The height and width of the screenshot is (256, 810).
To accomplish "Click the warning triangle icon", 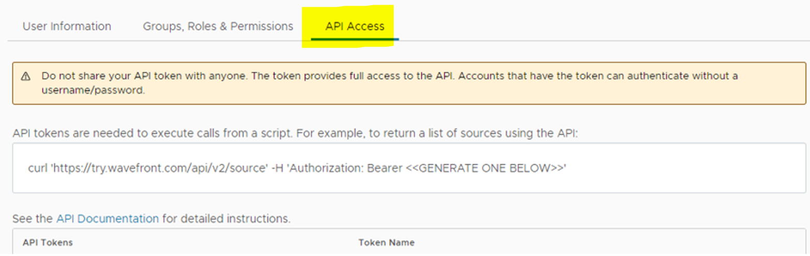I will [25, 76].
